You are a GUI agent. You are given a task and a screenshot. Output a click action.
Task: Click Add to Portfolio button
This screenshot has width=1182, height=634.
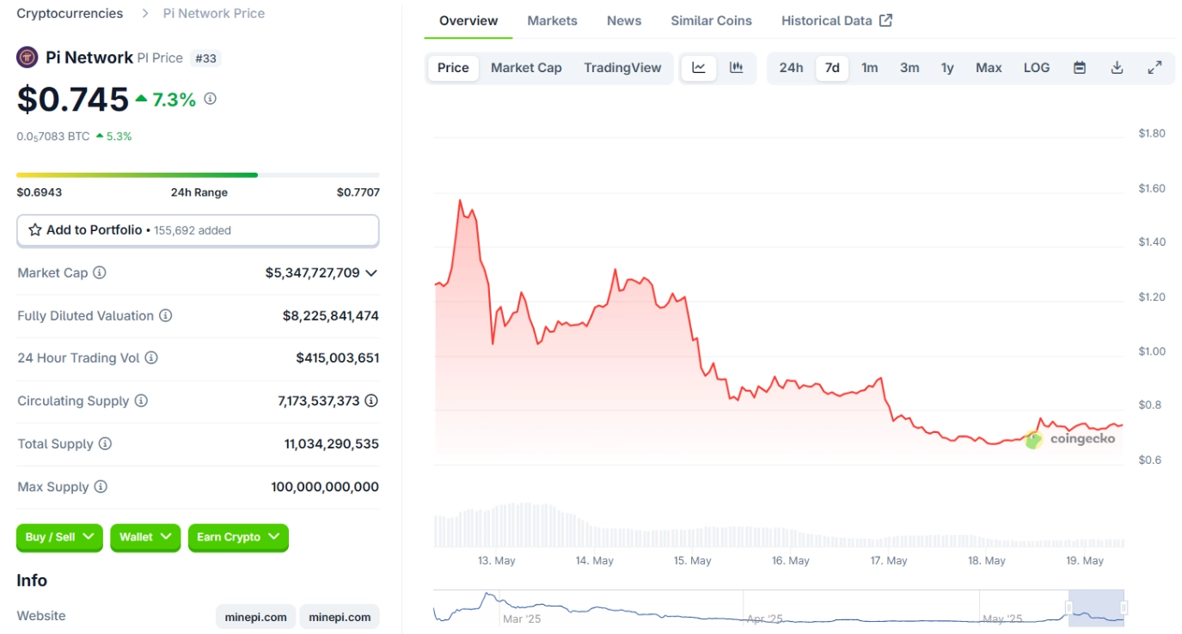198,230
